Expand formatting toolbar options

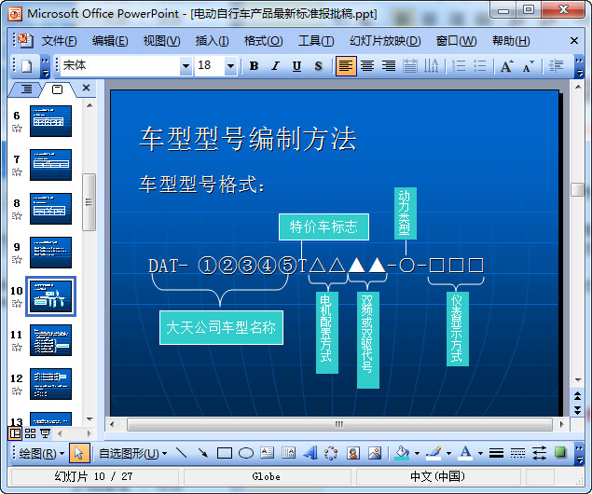click(x=579, y=66)
